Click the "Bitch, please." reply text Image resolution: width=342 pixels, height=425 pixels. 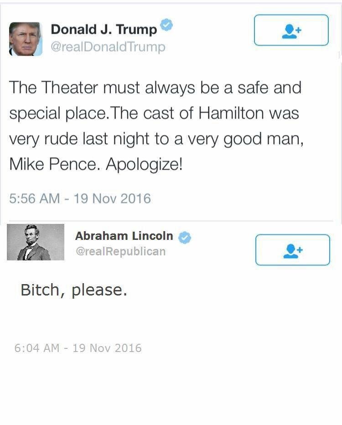(x=74, y=290)
